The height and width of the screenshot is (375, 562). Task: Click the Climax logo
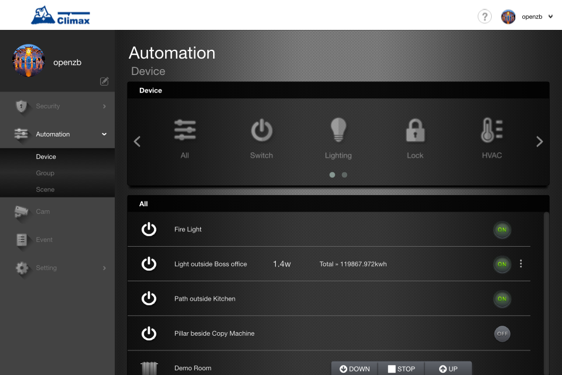click(60, 15)
